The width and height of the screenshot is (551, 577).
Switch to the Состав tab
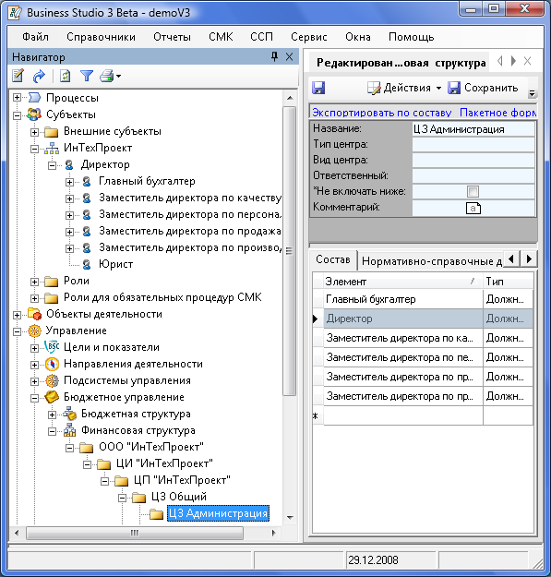(x=333, y=259)
